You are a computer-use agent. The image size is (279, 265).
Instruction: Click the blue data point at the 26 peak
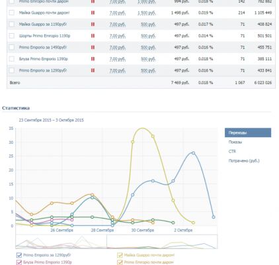(x=193, y=153)
